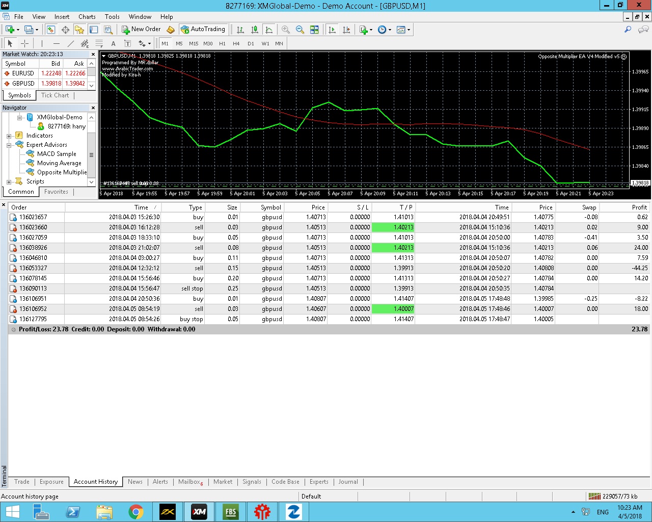Open the chart templates dropdown arrow
The image size is (652, 522).
[409, 30]
